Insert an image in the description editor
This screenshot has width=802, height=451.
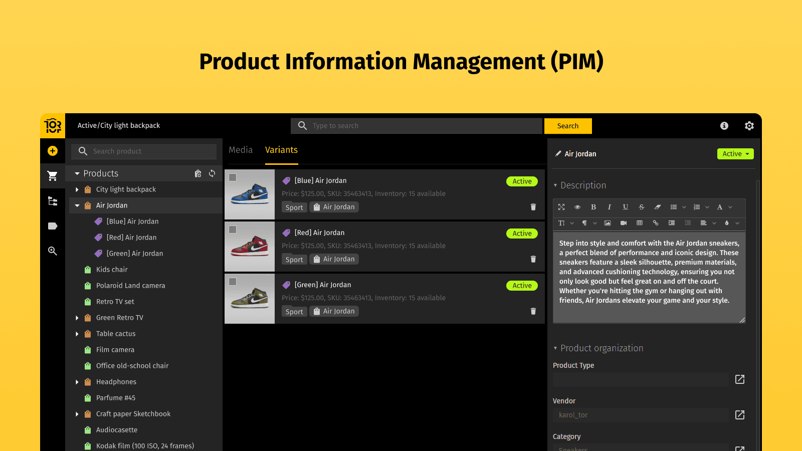pos(608,223)
